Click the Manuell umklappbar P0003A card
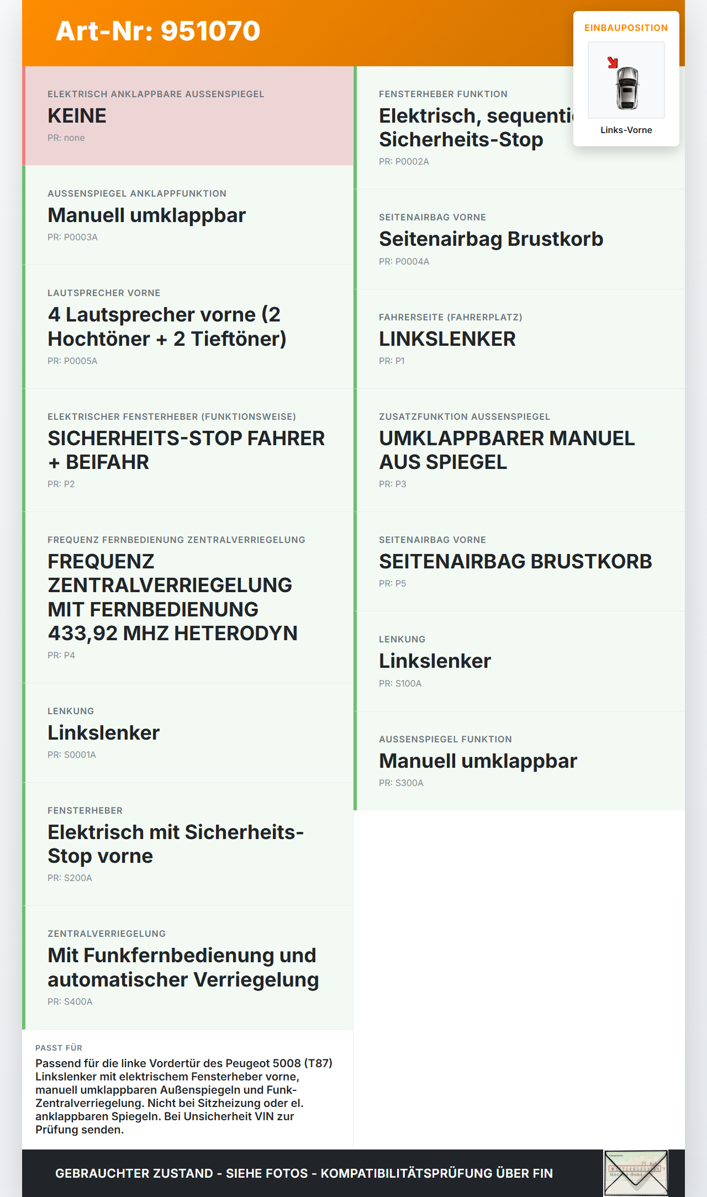The width and height of the screenshot is (707, 1197). (x=188, y=215)
